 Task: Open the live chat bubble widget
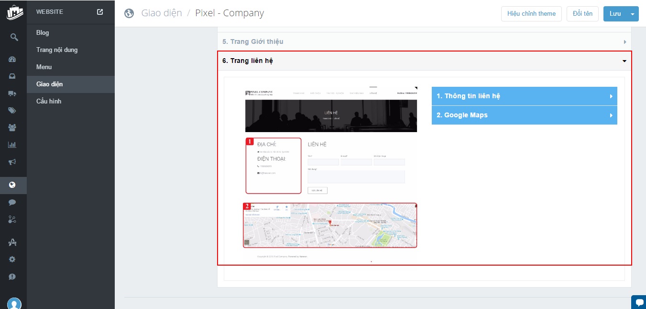pyautogui.click(x=639, y=302)
